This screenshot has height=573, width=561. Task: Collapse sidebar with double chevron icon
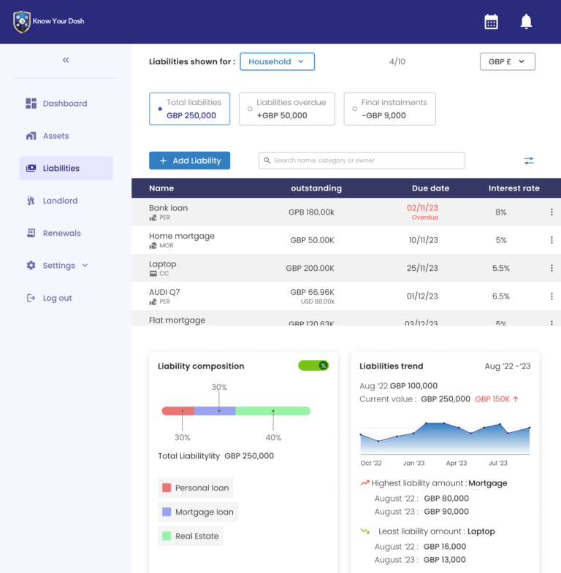tap(66, 60)
